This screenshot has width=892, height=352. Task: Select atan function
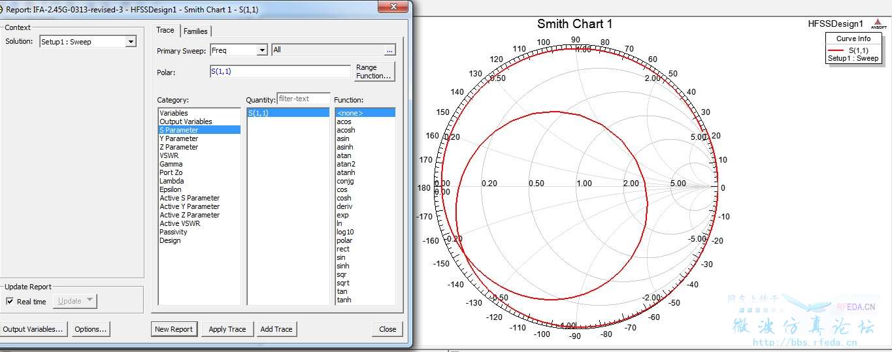[x=365, y=155]
